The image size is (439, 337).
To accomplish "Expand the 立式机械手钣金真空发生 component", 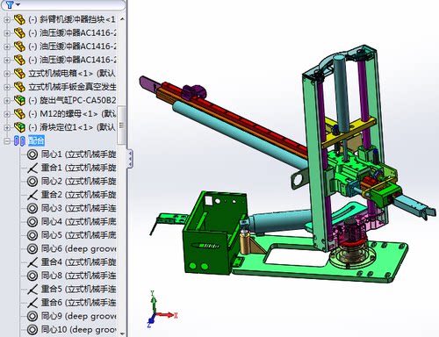I will coord(6,87).
